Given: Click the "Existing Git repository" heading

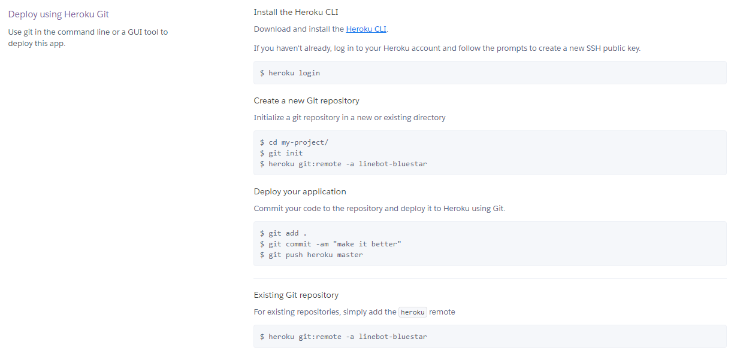Looking at the screenshot, I should point(296,295).
